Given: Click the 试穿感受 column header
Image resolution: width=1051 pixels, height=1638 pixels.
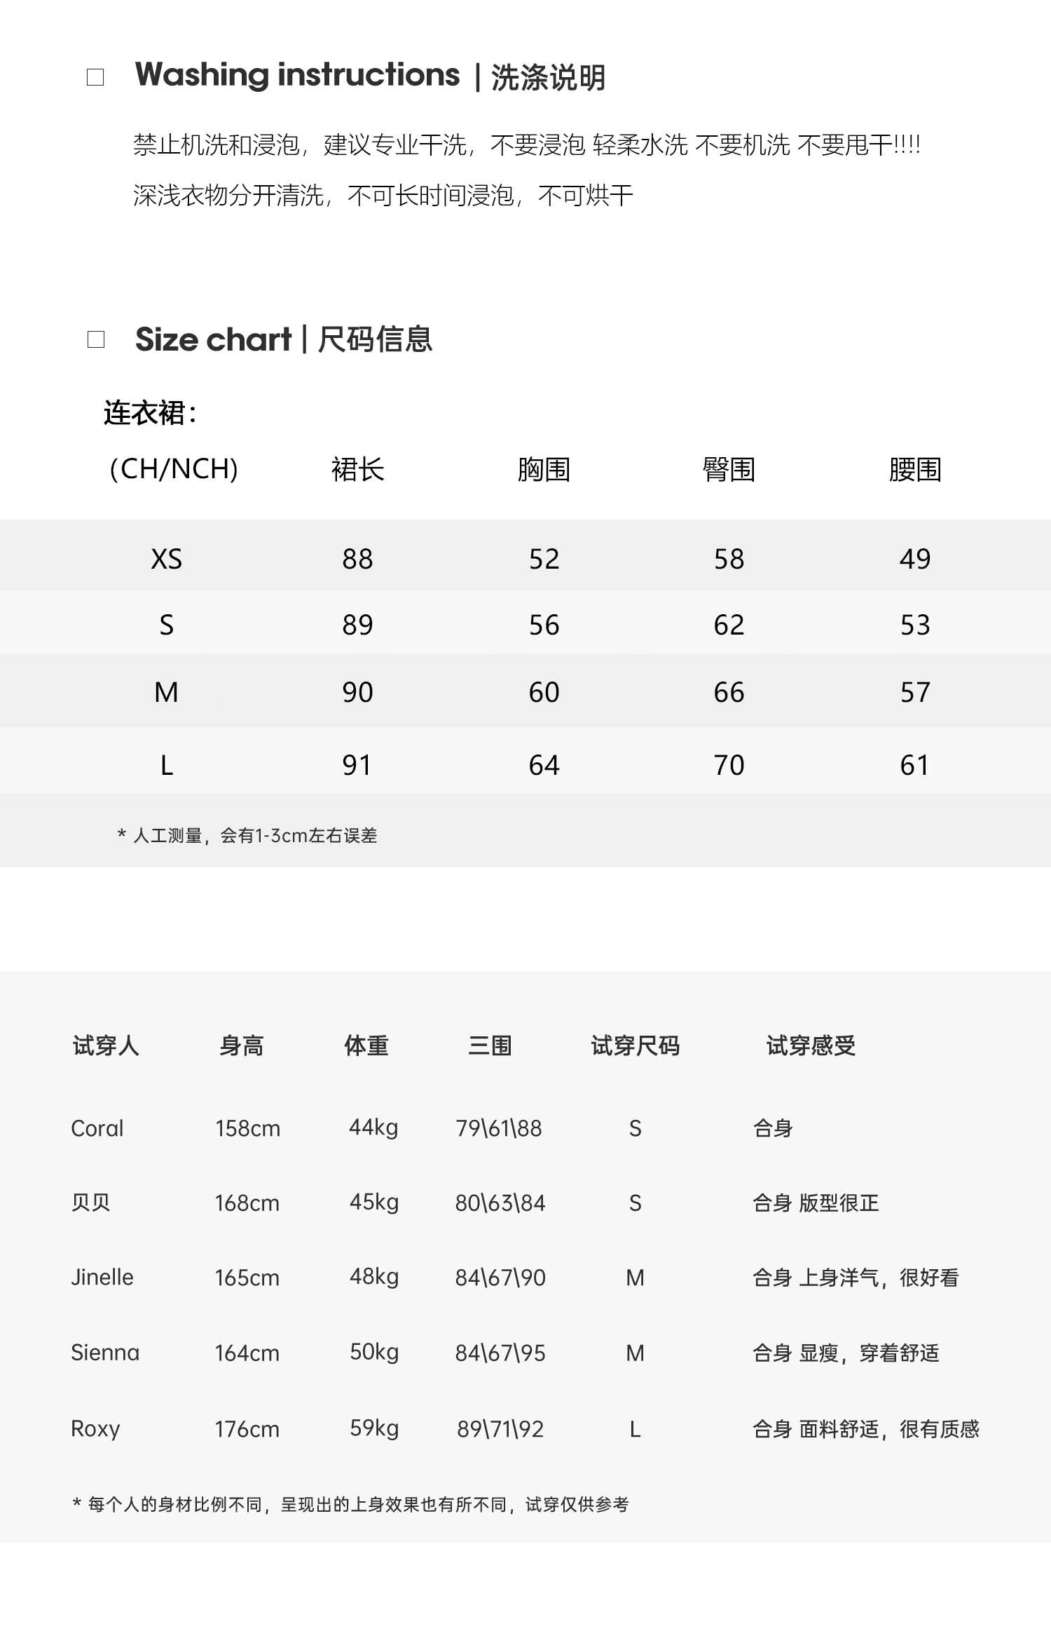Looking at the screenshot, I should pos(811,1045).
